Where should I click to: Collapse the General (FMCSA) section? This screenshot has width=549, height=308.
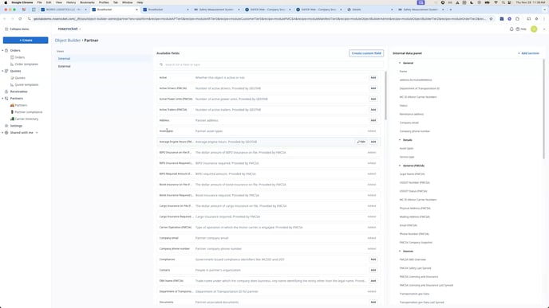point(400,166)
